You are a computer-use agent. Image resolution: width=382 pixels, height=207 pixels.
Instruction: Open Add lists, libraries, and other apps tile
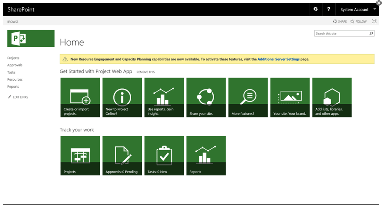pos(332,97)
